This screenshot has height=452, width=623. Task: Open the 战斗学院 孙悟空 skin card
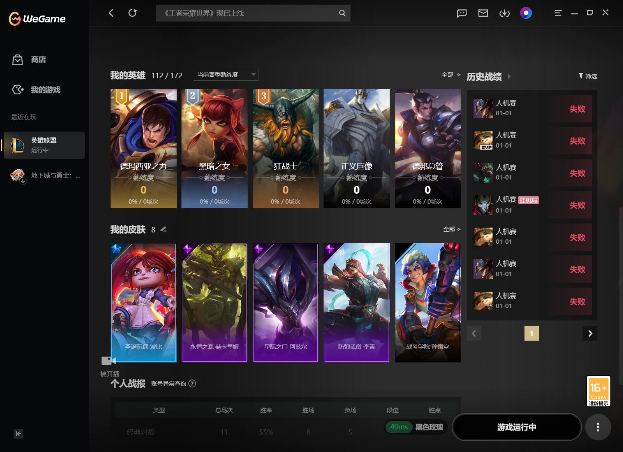click(428, 303)
